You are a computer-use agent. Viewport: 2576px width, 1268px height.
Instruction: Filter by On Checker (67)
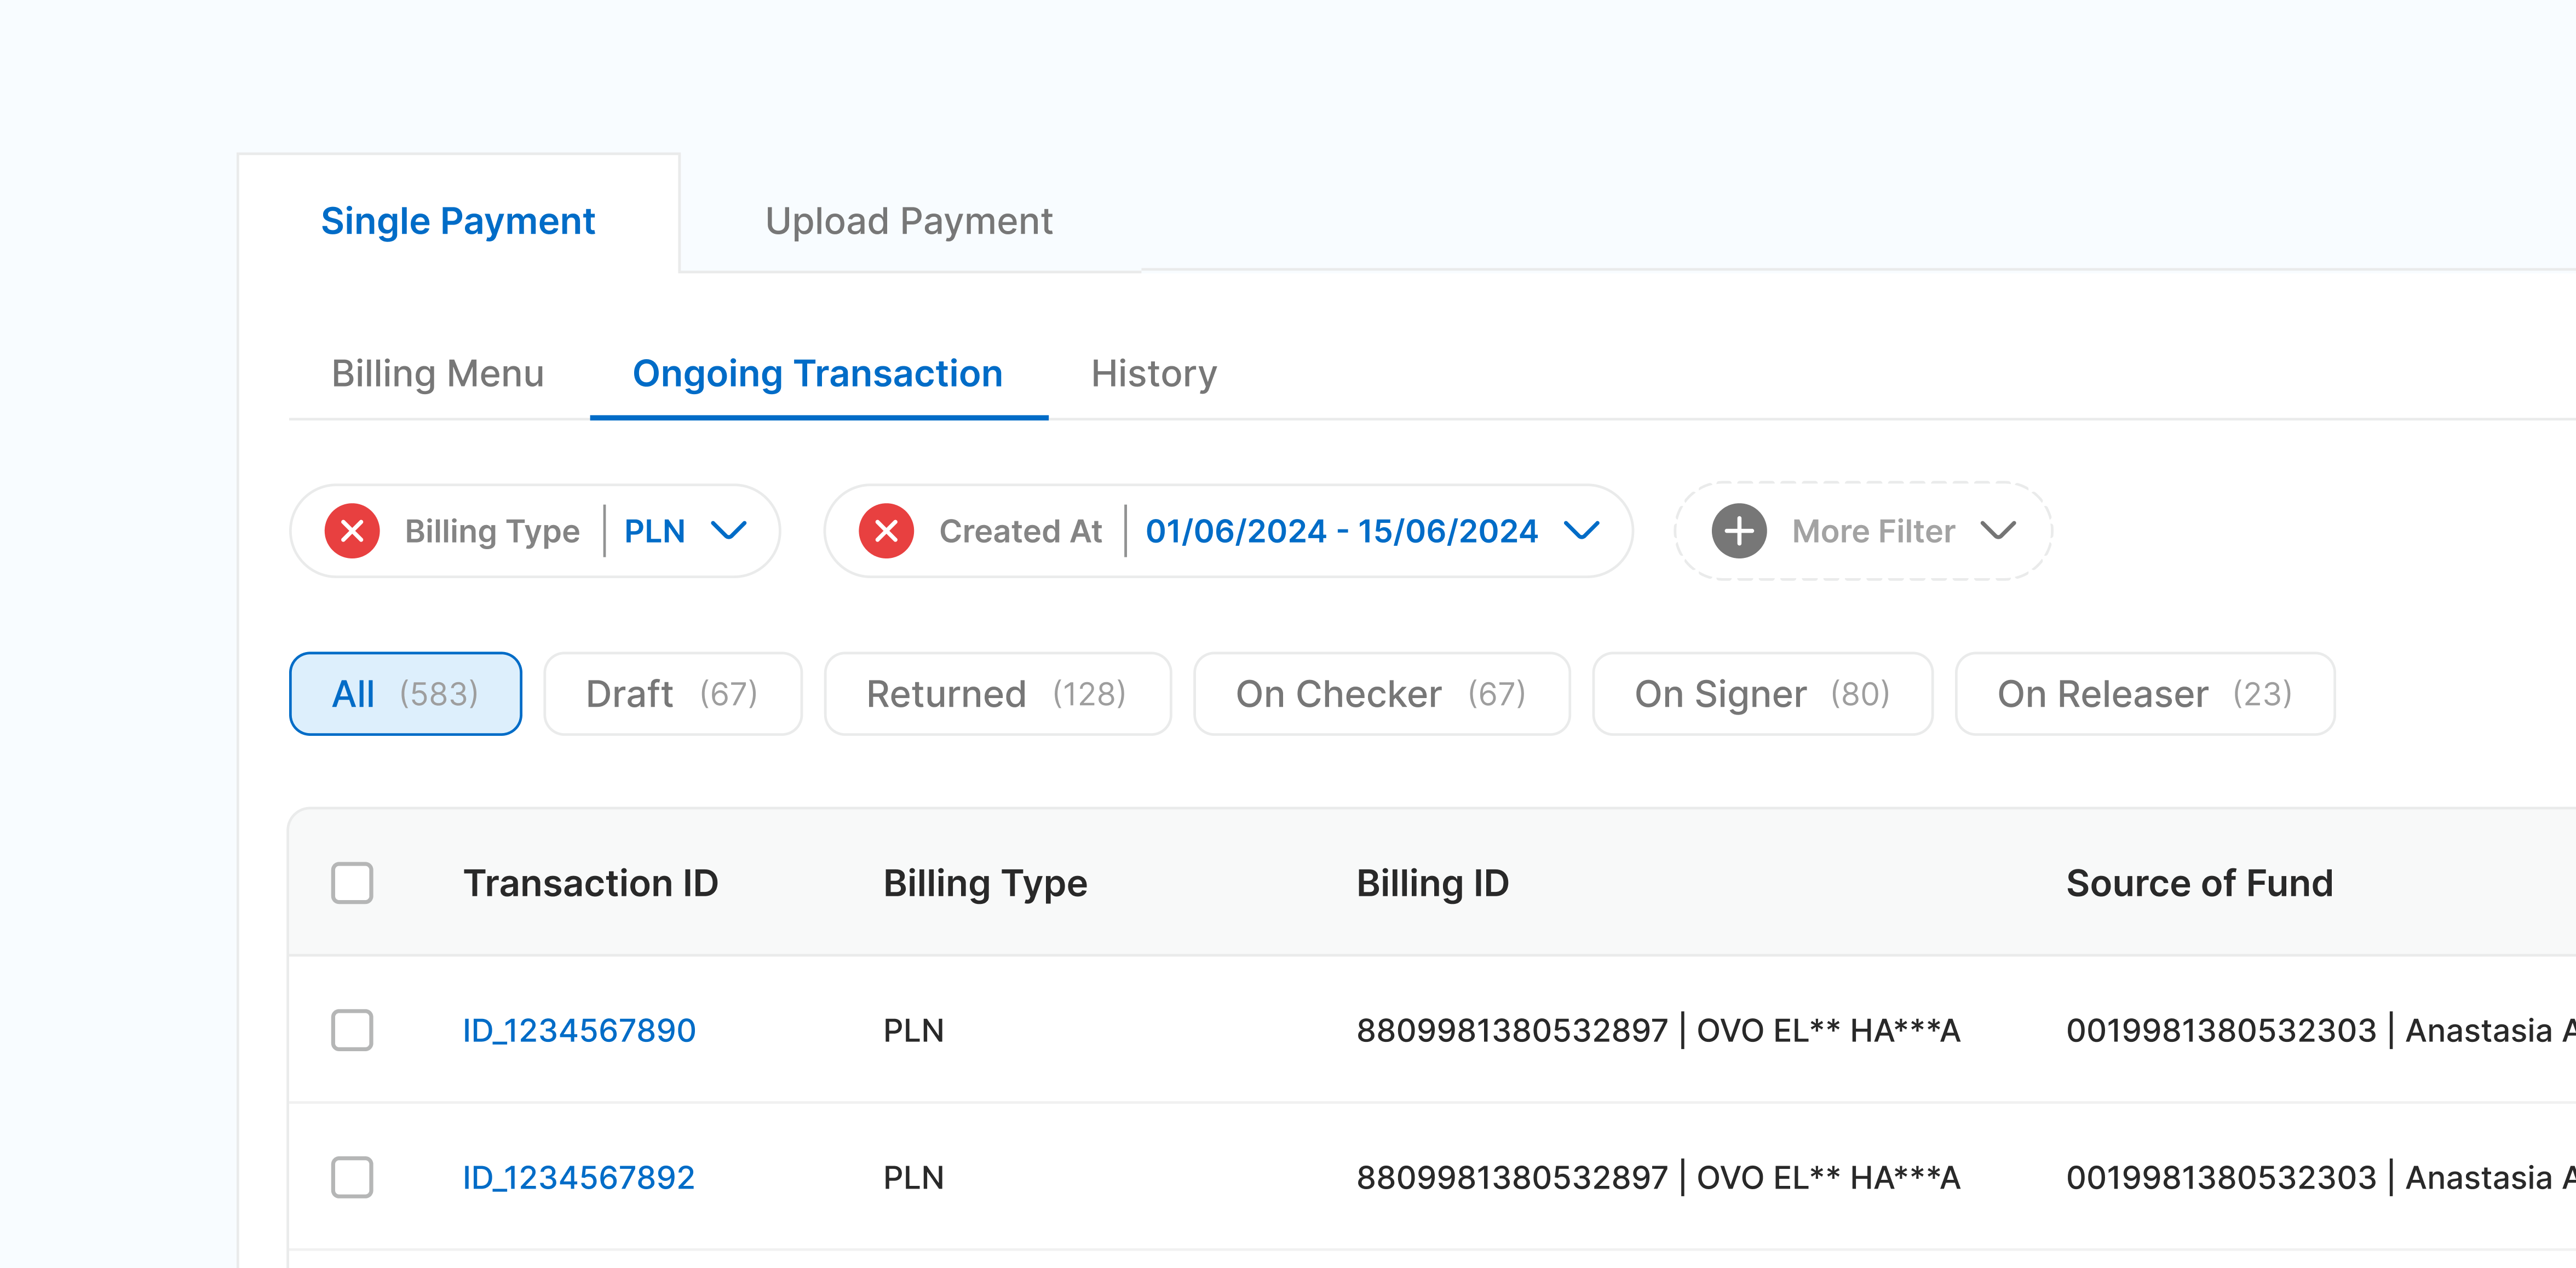click(x=1382, y=694)
